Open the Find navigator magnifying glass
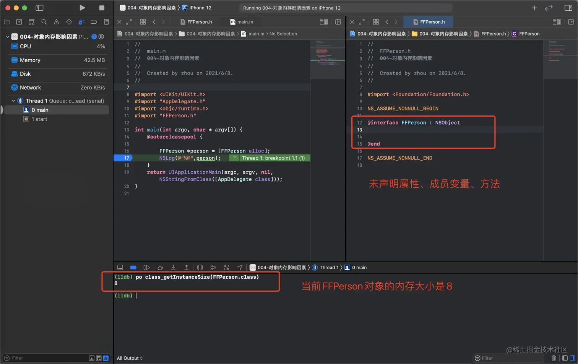The width and height of the screenshot is (578, 364). click(44, 22)
